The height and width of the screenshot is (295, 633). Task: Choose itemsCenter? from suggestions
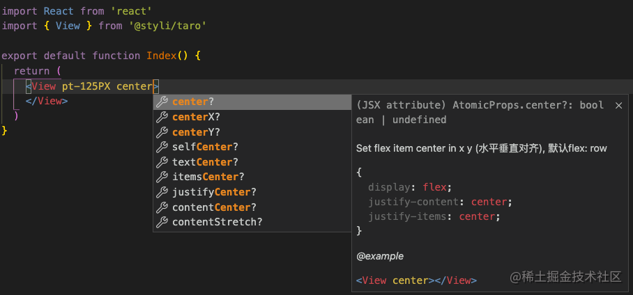(x=208, y=177)
